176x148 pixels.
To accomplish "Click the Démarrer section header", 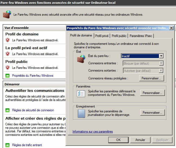I will tap(34, 84).
